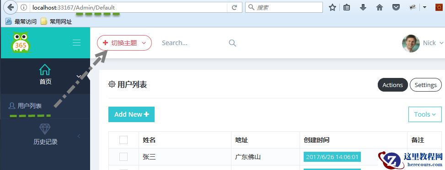
Task: Open the 切换主题 theme dropdown
Action: (x=124, y=43)
